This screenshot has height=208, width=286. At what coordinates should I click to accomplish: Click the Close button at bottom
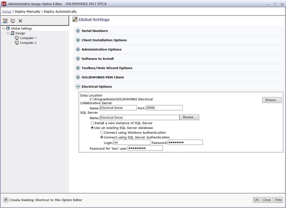pos(267,200)
